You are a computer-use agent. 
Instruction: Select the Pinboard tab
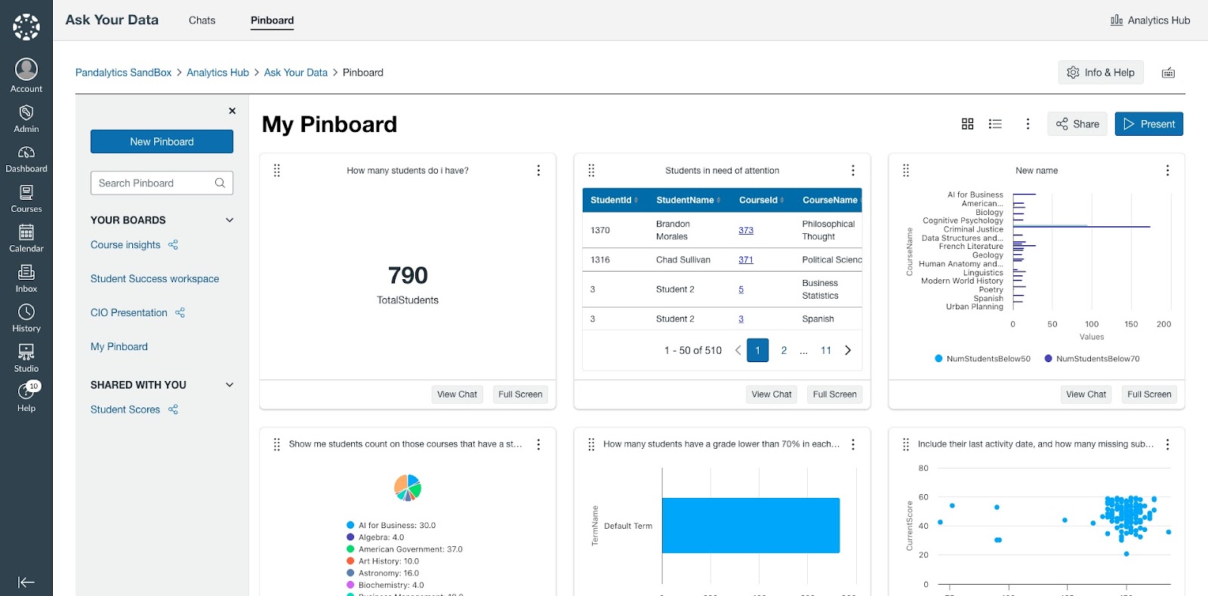point(272,20)
